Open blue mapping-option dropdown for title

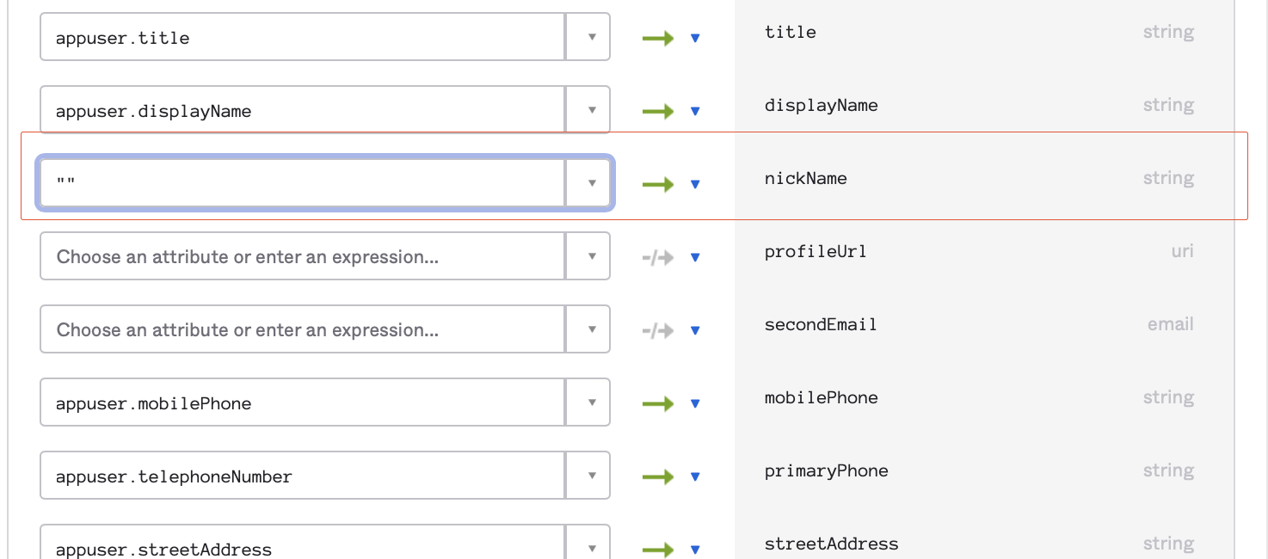(696, 39)
